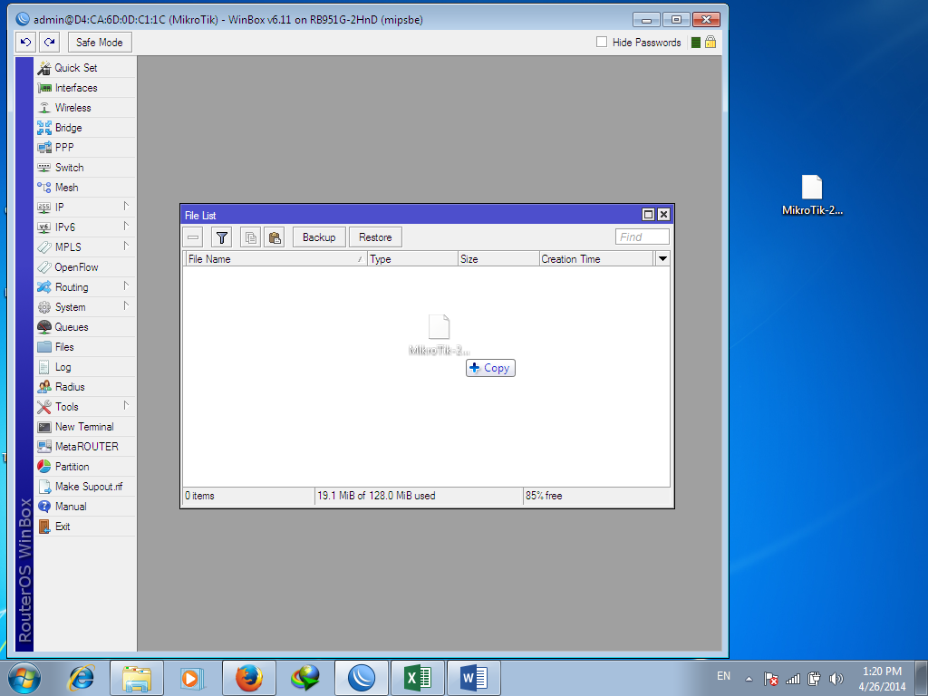928x696 pixels.
Task: Toggle the Hide Passwords checkbox
Action: coord(602,42)
